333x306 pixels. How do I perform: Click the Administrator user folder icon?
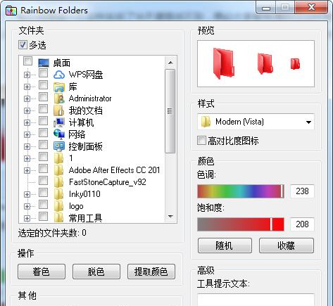pos(59,98)
